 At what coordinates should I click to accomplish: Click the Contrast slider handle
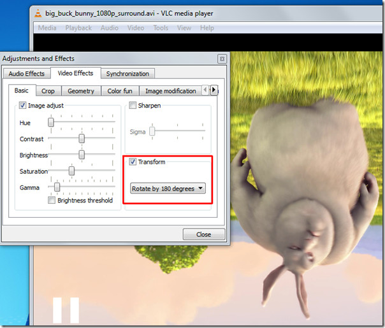point(82,138)
